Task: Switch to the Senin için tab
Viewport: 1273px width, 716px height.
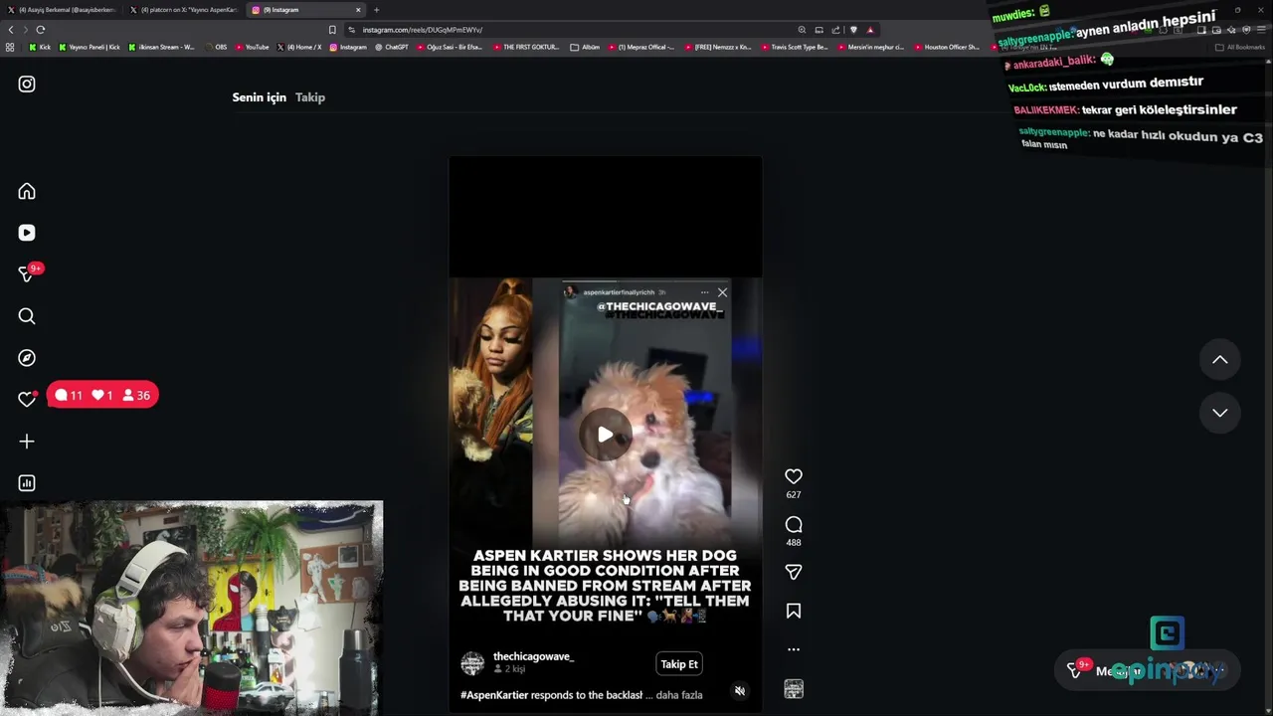Action: click(x=259, y=97)
